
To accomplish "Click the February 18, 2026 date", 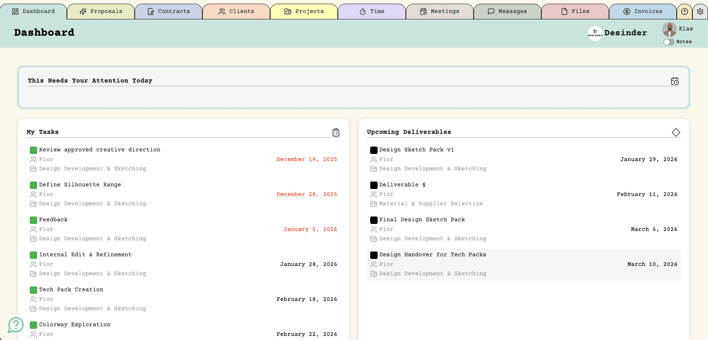I will click(307, 299).
